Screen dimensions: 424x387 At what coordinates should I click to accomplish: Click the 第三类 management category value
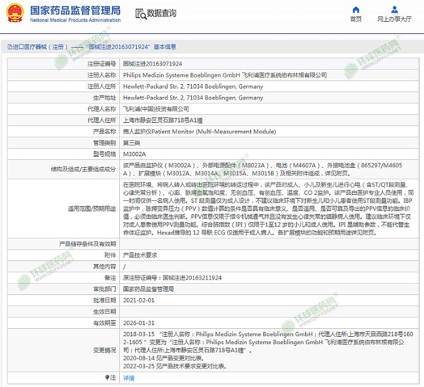pos(132,142)
